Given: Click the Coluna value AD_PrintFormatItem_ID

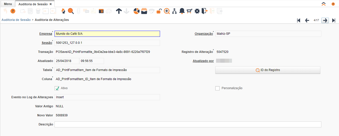Looking at the screenshot, I should (x=93, y=79).
